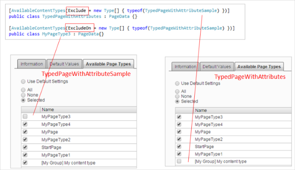Open Information tab in right panel
This screenshot has width=295, height=170.
pyautogui.click(x=185, y=67)
